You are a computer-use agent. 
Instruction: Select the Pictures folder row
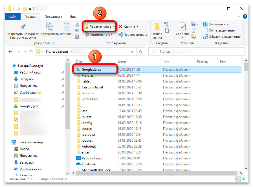click(158, 75)
